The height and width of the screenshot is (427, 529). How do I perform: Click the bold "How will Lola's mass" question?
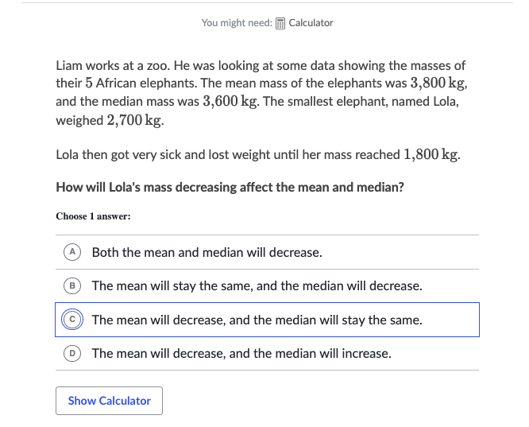point(230,187)
